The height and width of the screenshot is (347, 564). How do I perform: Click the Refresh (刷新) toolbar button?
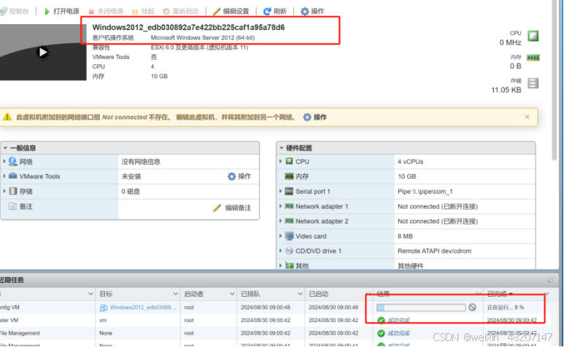[x=275, y=11]
